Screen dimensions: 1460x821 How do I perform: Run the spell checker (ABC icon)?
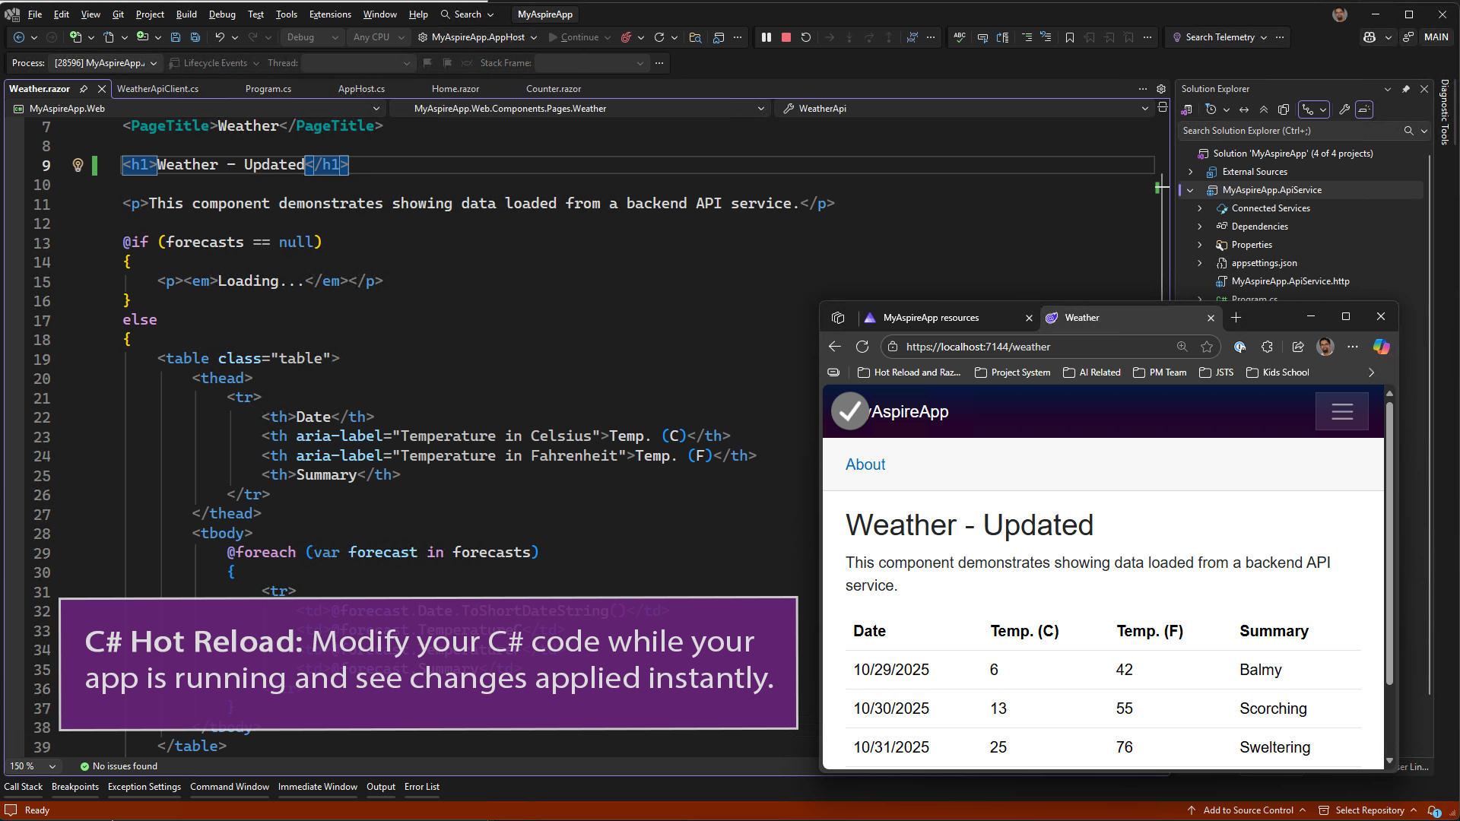[x=959, y=36]
